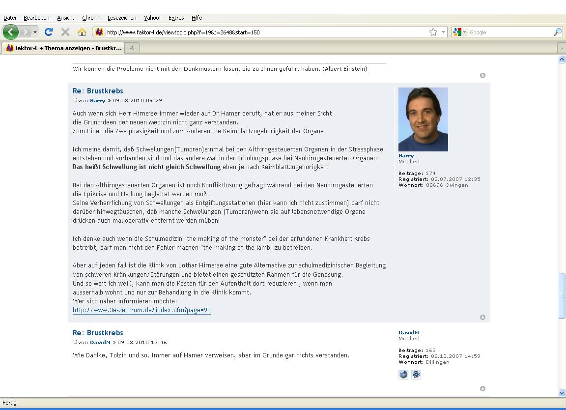The image size is (566, 410).
Task: Click the green browser back button
Action: click(11, 32)
